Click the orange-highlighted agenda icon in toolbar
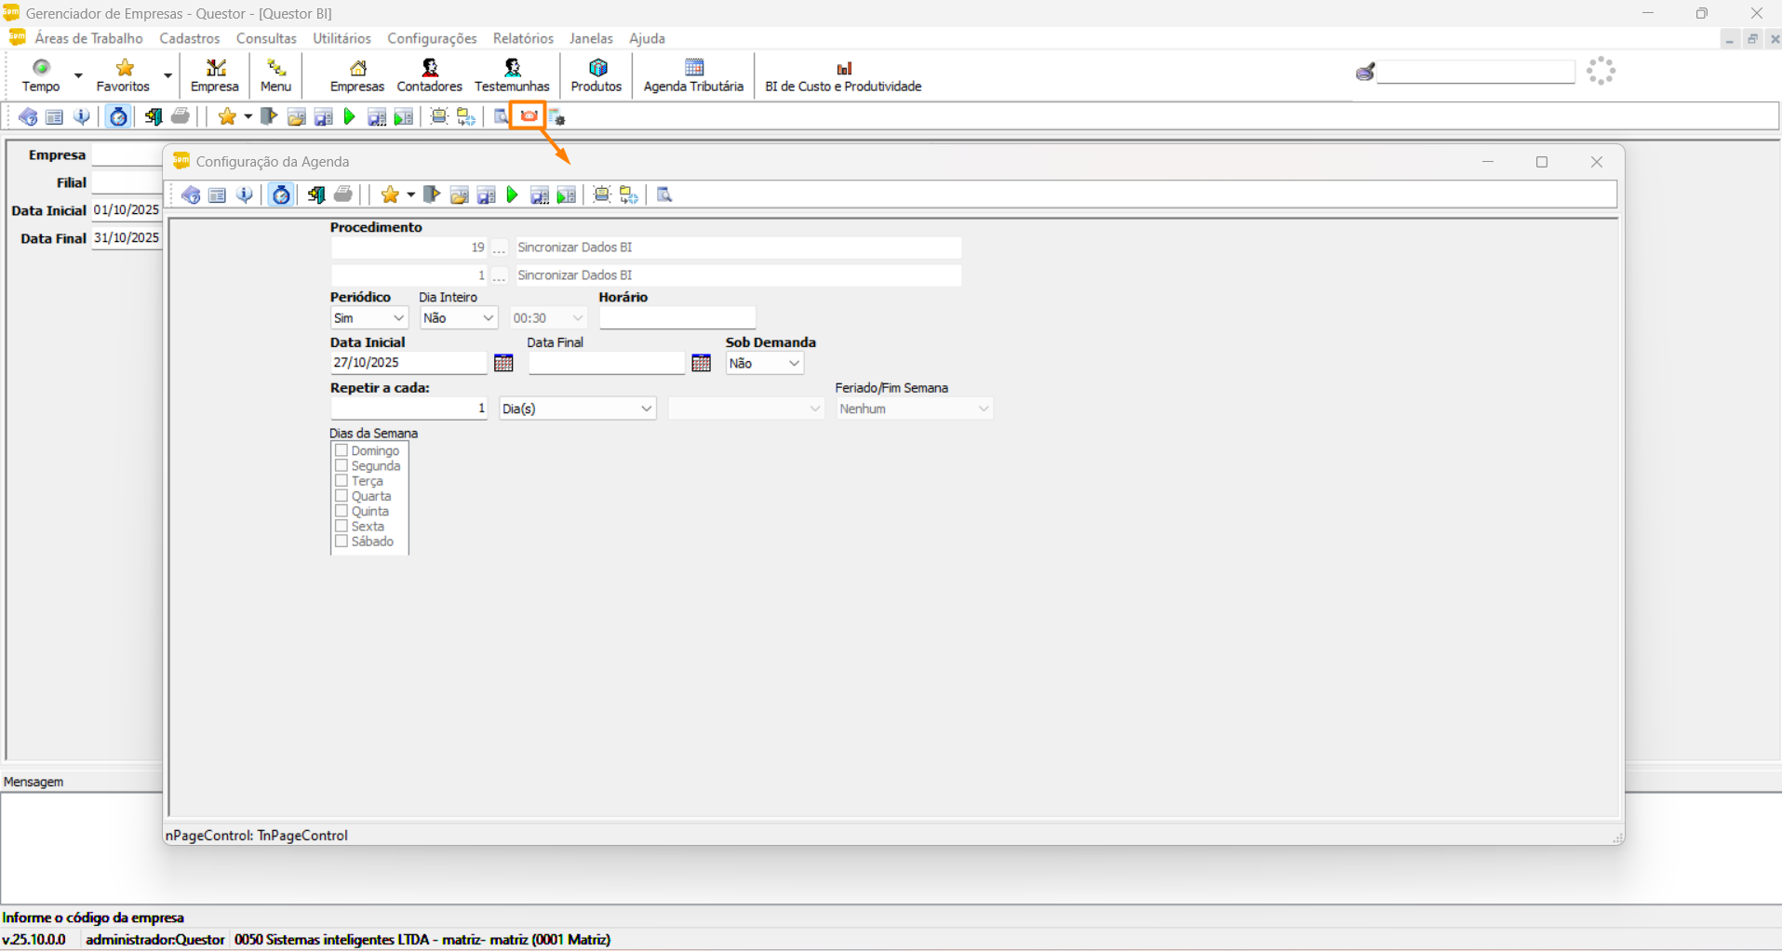Viewport: 1782px width, 951px height. pyautogui.click(x=529, y=116)
